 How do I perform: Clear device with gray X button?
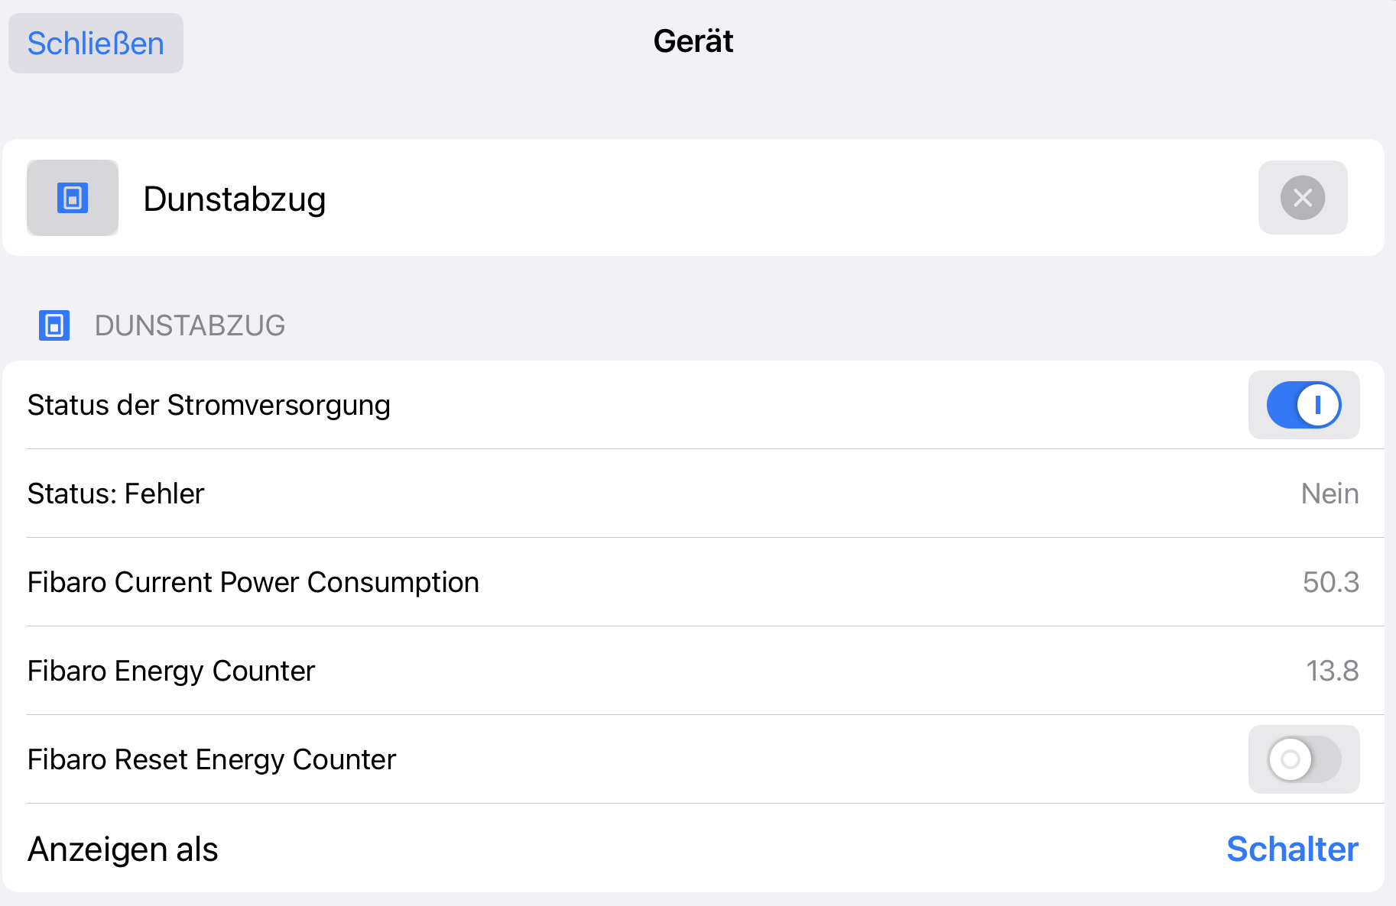(x=1302, y=198)
